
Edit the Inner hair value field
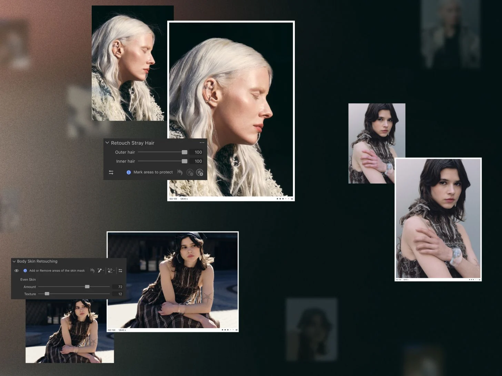tap(197, 161)
